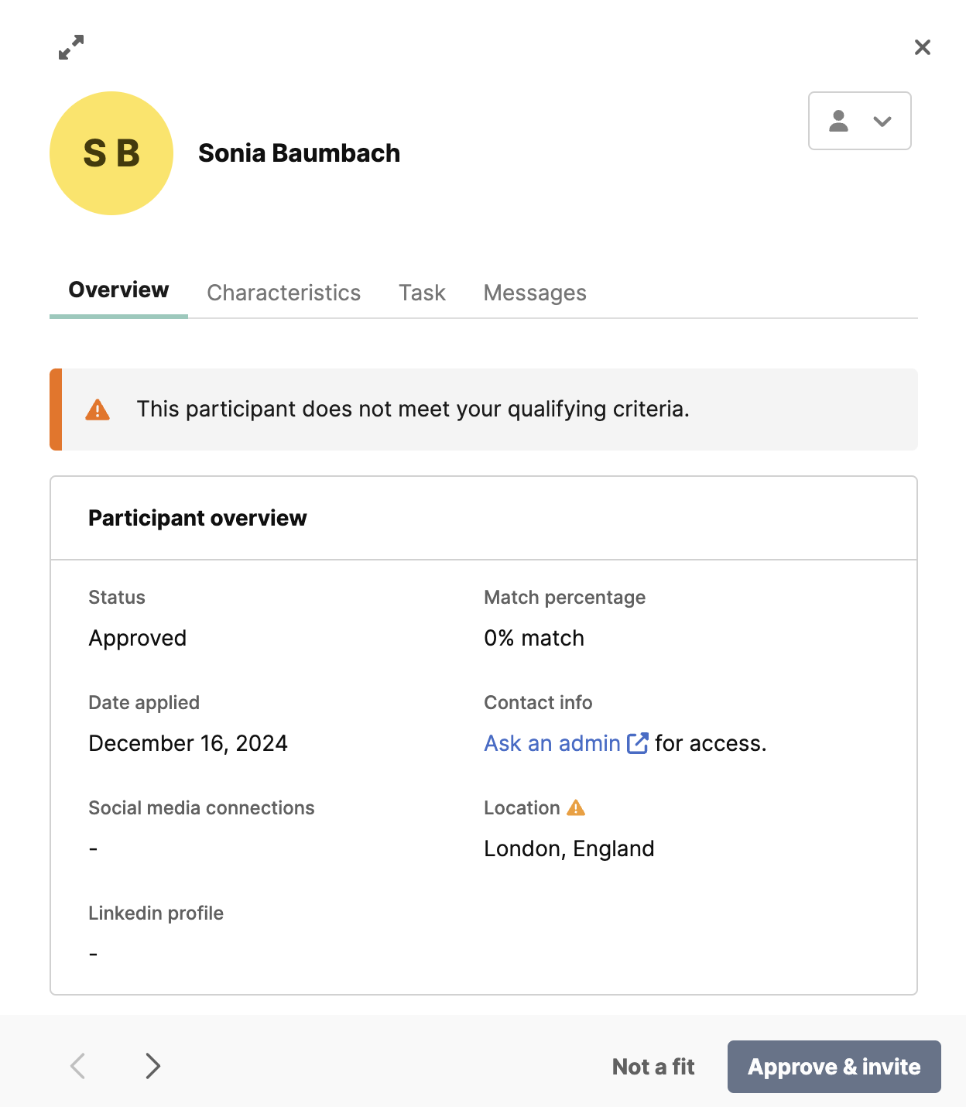This screenshot has height=1107, width=966.
Task: Click the SB yellow avatar circle
Action: 111,153
